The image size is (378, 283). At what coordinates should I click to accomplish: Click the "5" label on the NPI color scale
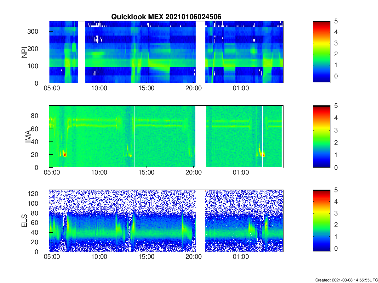coord(336,21)
